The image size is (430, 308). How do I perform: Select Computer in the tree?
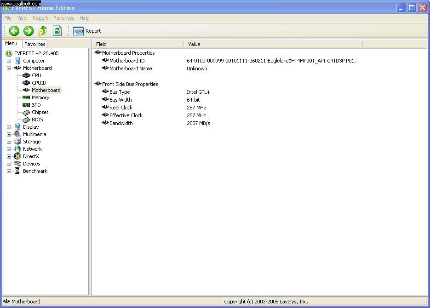(34, 61)
